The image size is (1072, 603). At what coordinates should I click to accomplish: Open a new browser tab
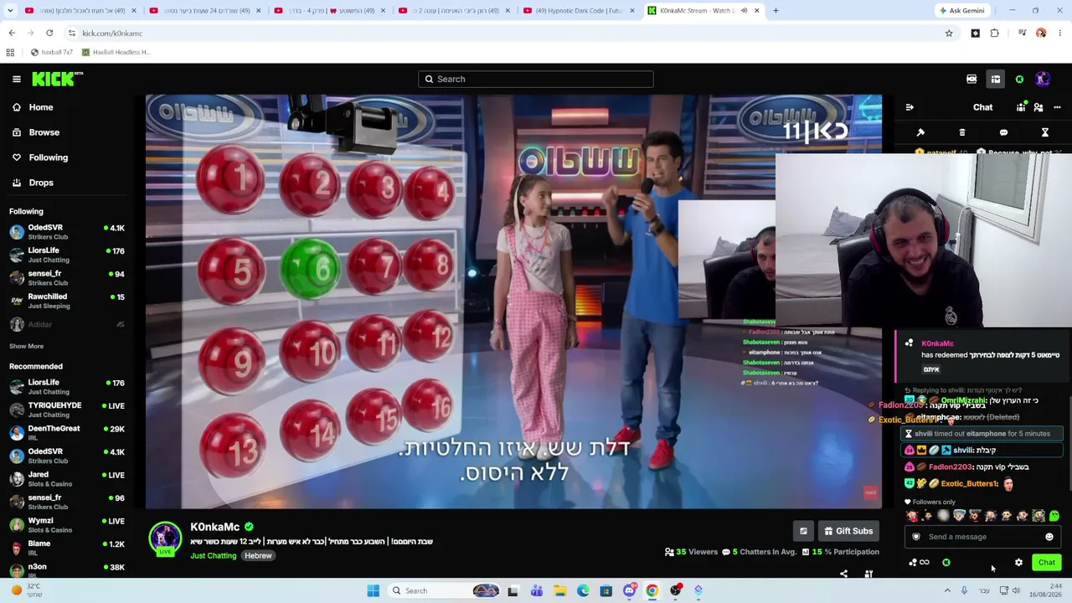point(776,11)
